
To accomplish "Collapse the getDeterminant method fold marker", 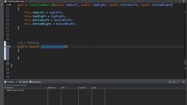I will point(10,47).
